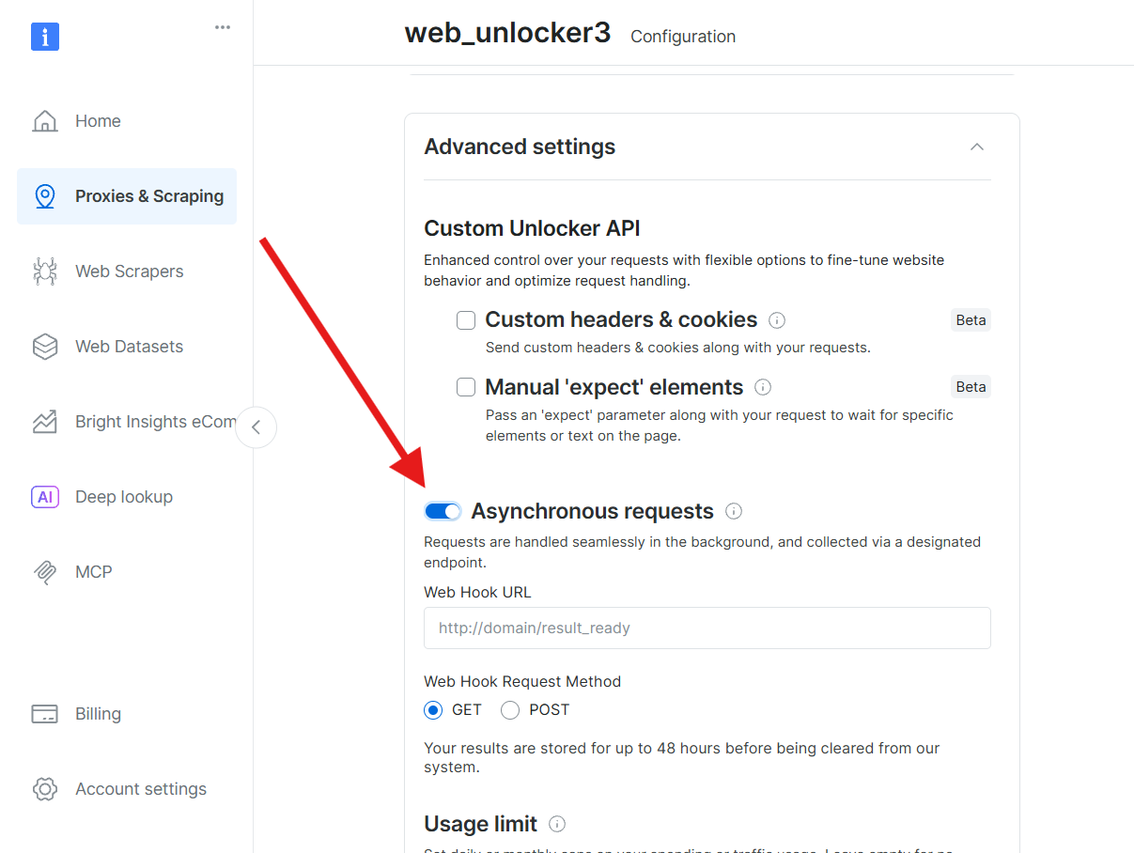Open the MCP section
The image size is (1134, 853).
click(93, 571)
